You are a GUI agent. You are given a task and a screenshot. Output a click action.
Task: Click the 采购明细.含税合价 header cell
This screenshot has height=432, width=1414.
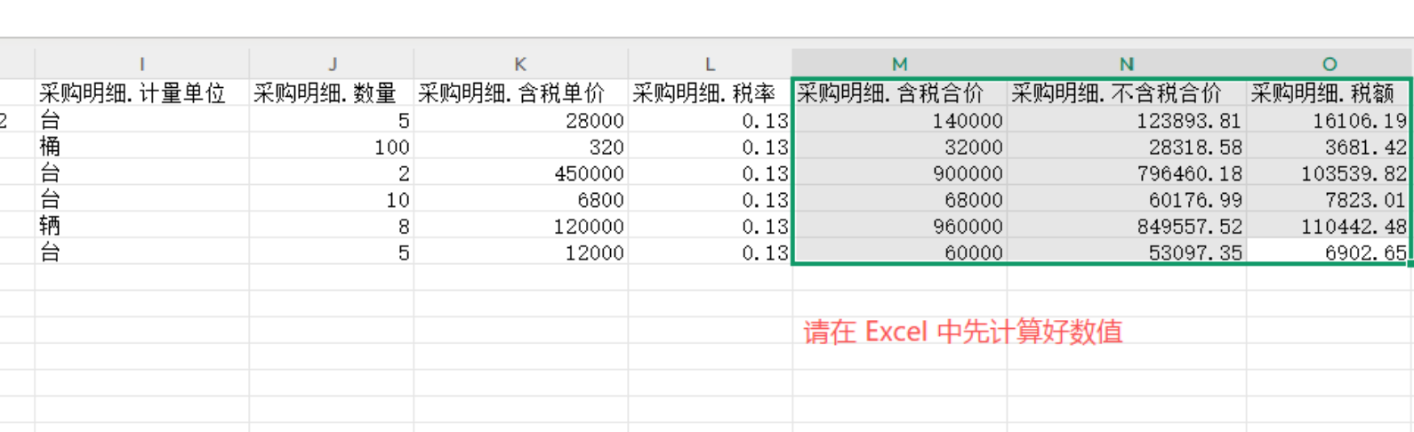(x=899, y=93)
